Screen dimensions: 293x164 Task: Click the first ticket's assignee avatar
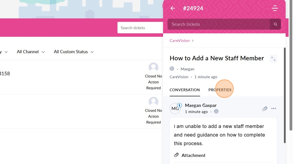coord(154,67)
